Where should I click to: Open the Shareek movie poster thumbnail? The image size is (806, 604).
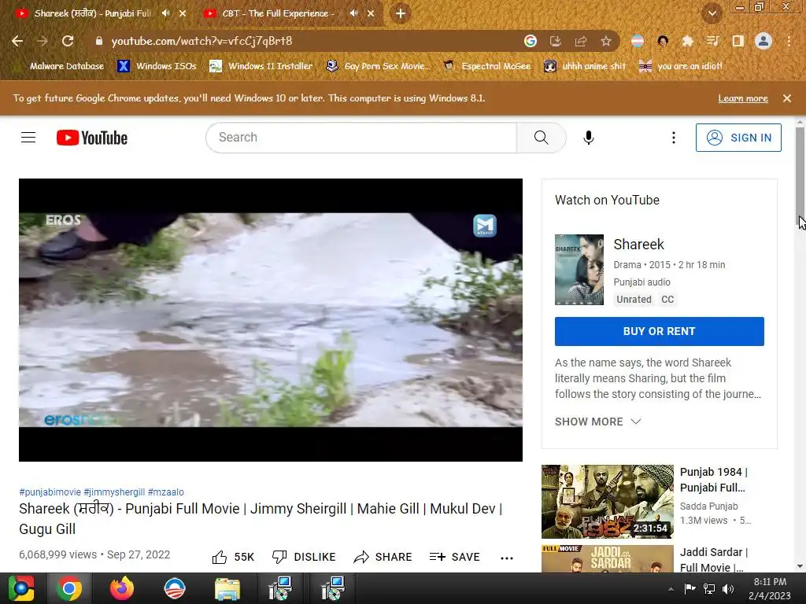click(579, 270)
